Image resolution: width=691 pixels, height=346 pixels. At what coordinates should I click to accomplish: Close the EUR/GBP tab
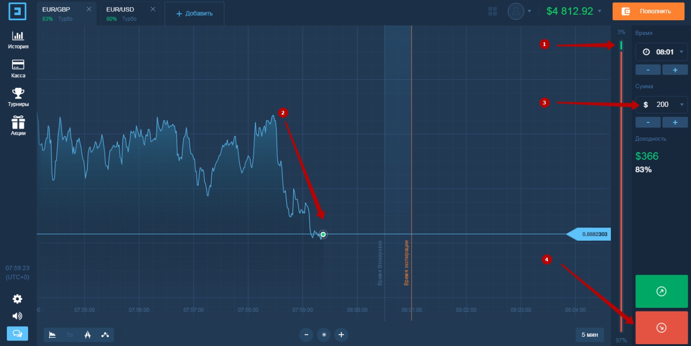click(x=89, y=9)
